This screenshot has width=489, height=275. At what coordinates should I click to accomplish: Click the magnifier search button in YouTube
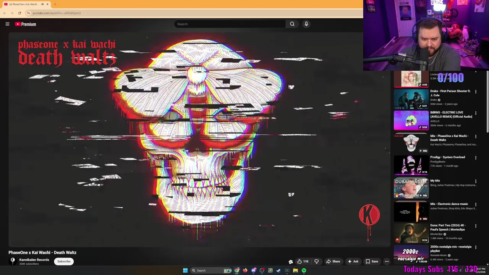[292, 24]
